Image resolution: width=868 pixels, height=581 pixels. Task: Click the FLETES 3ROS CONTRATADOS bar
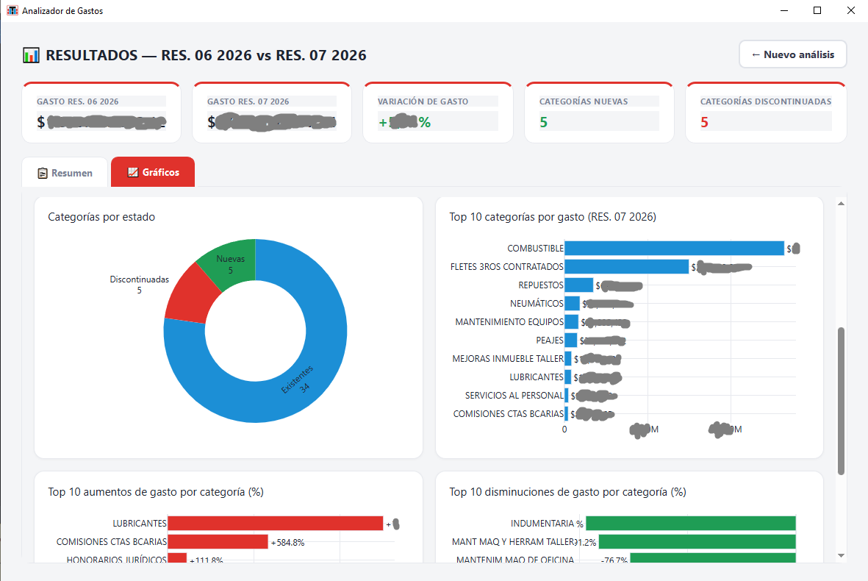click(627, 266)
